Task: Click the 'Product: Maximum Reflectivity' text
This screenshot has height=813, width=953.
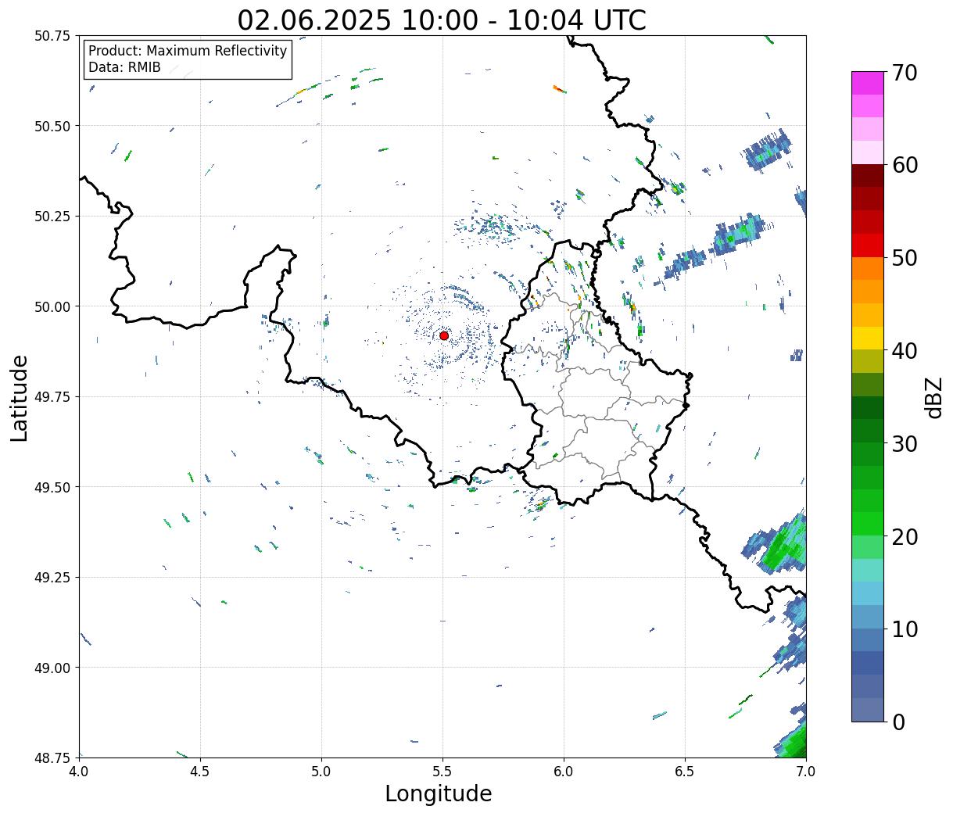Action: [x=188, y=51]
